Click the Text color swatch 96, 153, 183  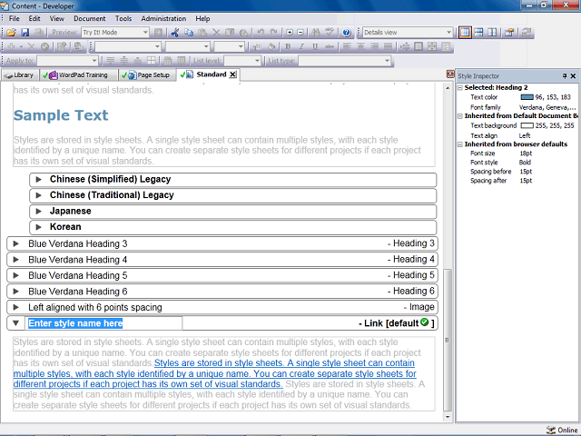527,97
